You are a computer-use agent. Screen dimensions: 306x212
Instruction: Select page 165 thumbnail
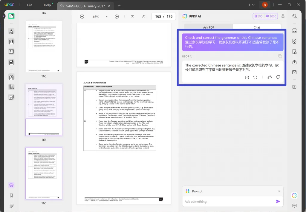44,174
